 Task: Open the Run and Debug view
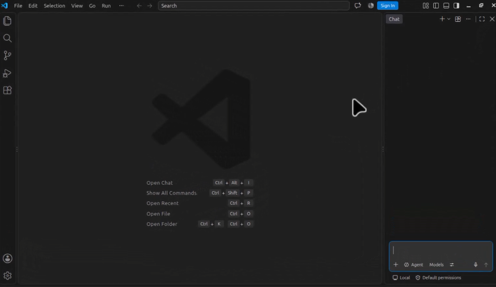point(7,73)
